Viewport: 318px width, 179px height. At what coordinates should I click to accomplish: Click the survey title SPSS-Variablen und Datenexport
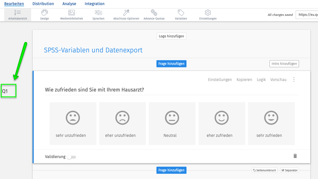pos(93,50)
